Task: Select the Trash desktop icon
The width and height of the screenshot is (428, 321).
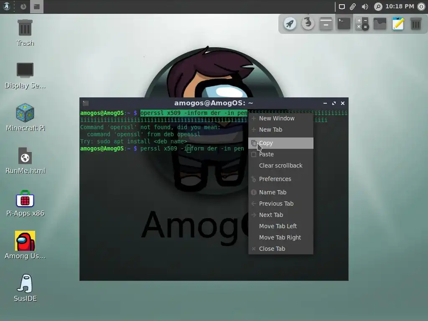Action: 25,33
